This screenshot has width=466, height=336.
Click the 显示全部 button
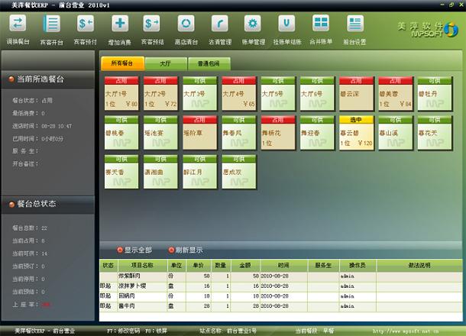pos(134,250)
